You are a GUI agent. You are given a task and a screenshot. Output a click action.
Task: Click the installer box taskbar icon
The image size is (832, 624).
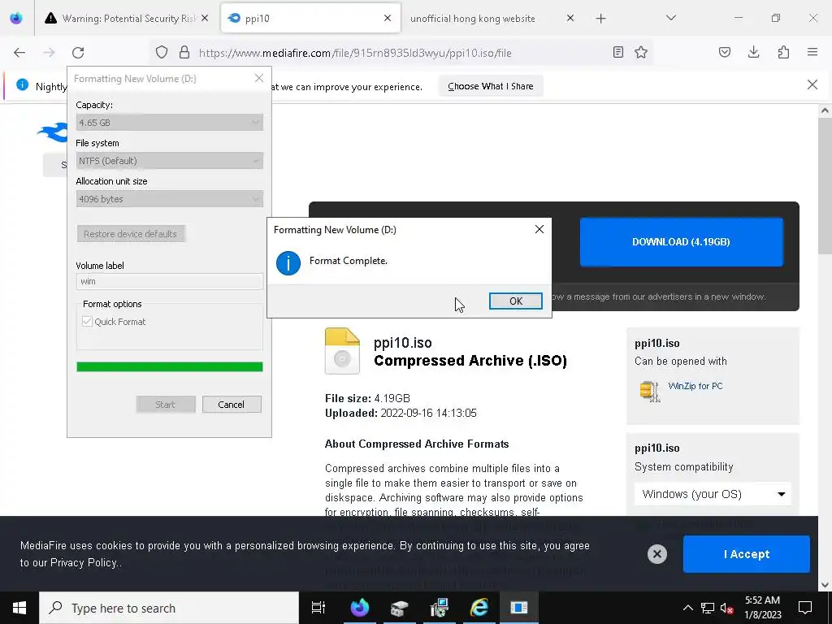tap(400, 608)
